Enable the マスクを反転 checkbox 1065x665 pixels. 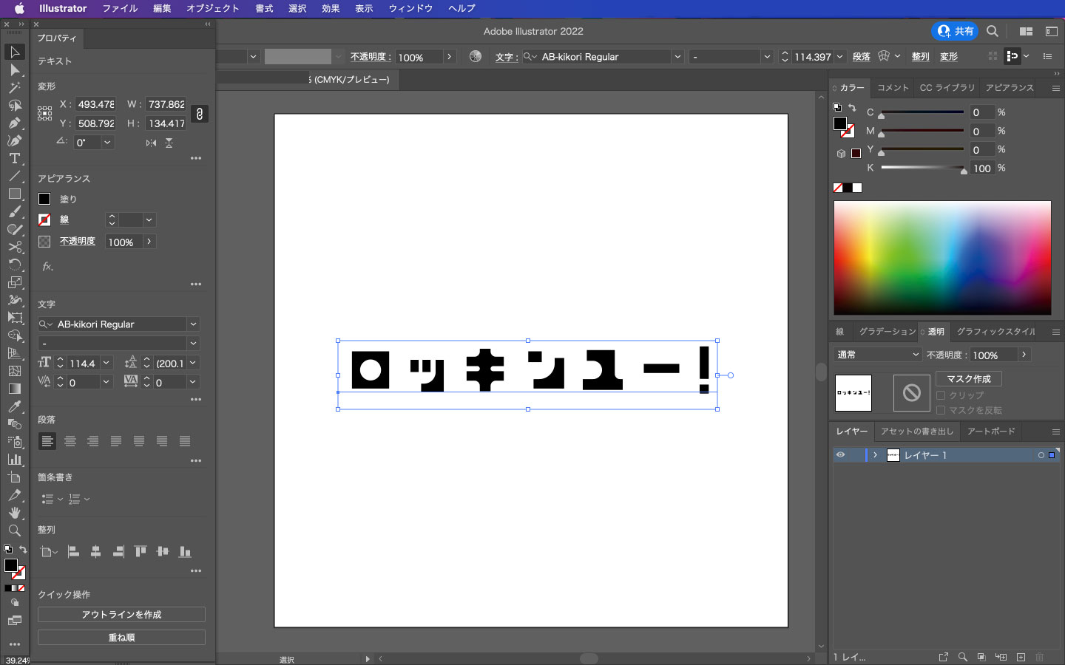pyautogui.click(x=941, y=410)
